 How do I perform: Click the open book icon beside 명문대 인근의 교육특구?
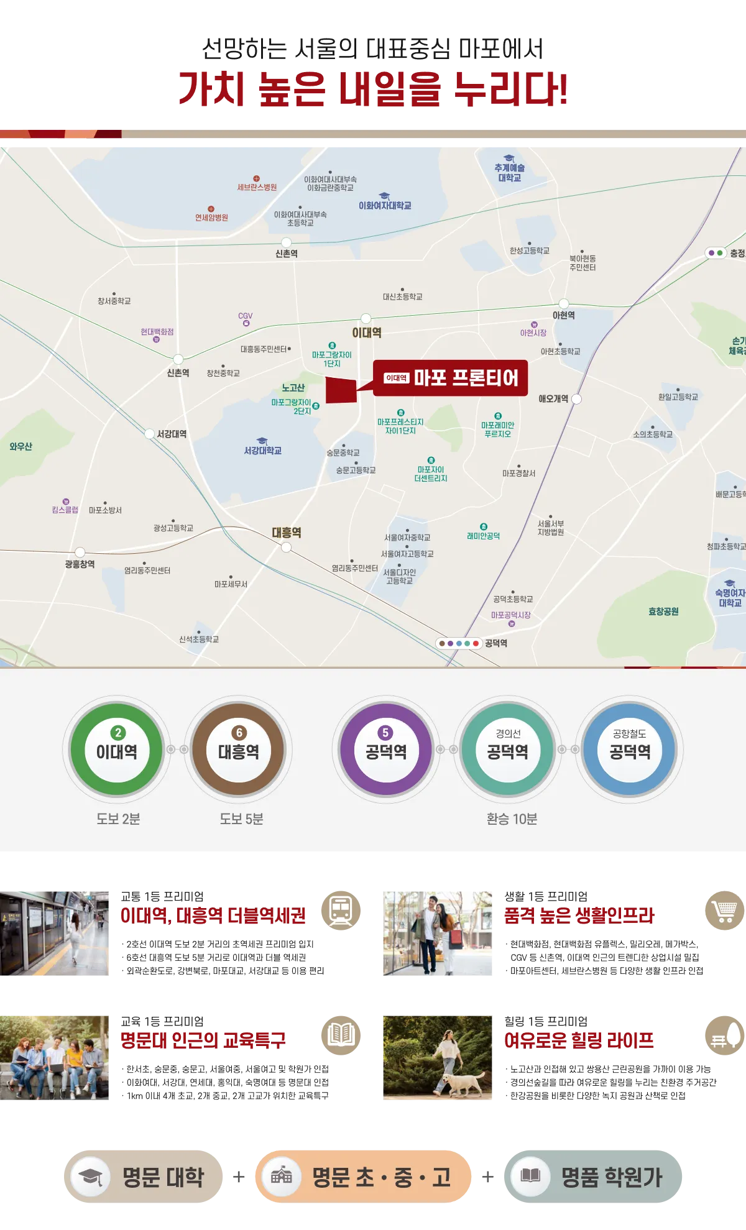pyautogui.click(x=341, y=1035)
